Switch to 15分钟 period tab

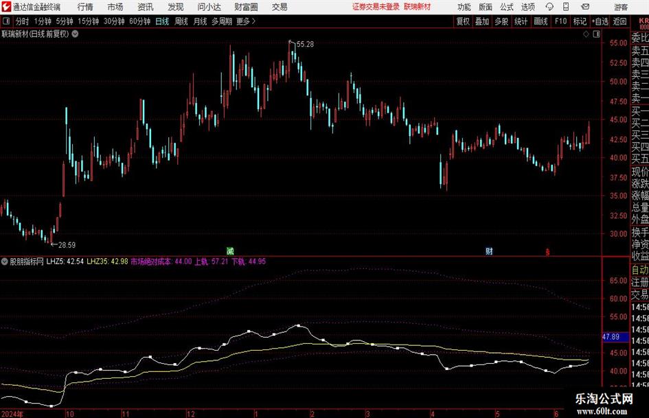(89, 21)
